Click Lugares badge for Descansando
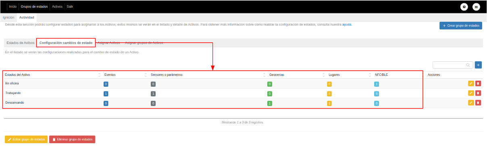This screenshot has width=487, height=146. [x=329, y=103]
